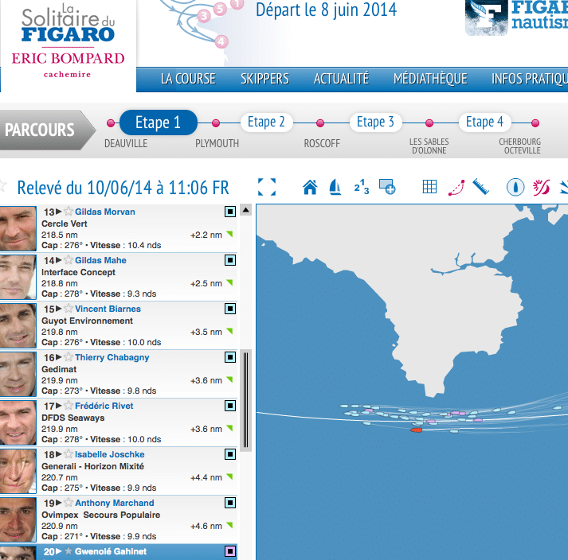The height and width of the screenshot is (560, 568).
Task: Open the ACTUALITÉ menu
Action: (x=341, y=79)
